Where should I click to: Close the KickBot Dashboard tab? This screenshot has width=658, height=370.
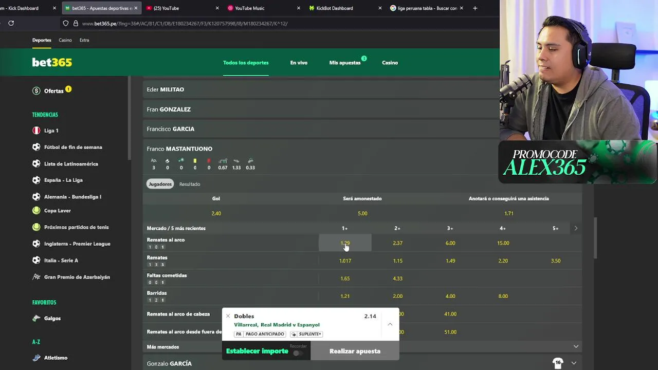click(380, 8)
